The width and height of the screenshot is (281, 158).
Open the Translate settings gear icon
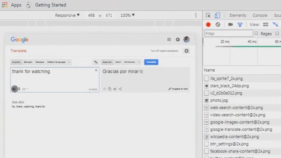pos(186,51)
